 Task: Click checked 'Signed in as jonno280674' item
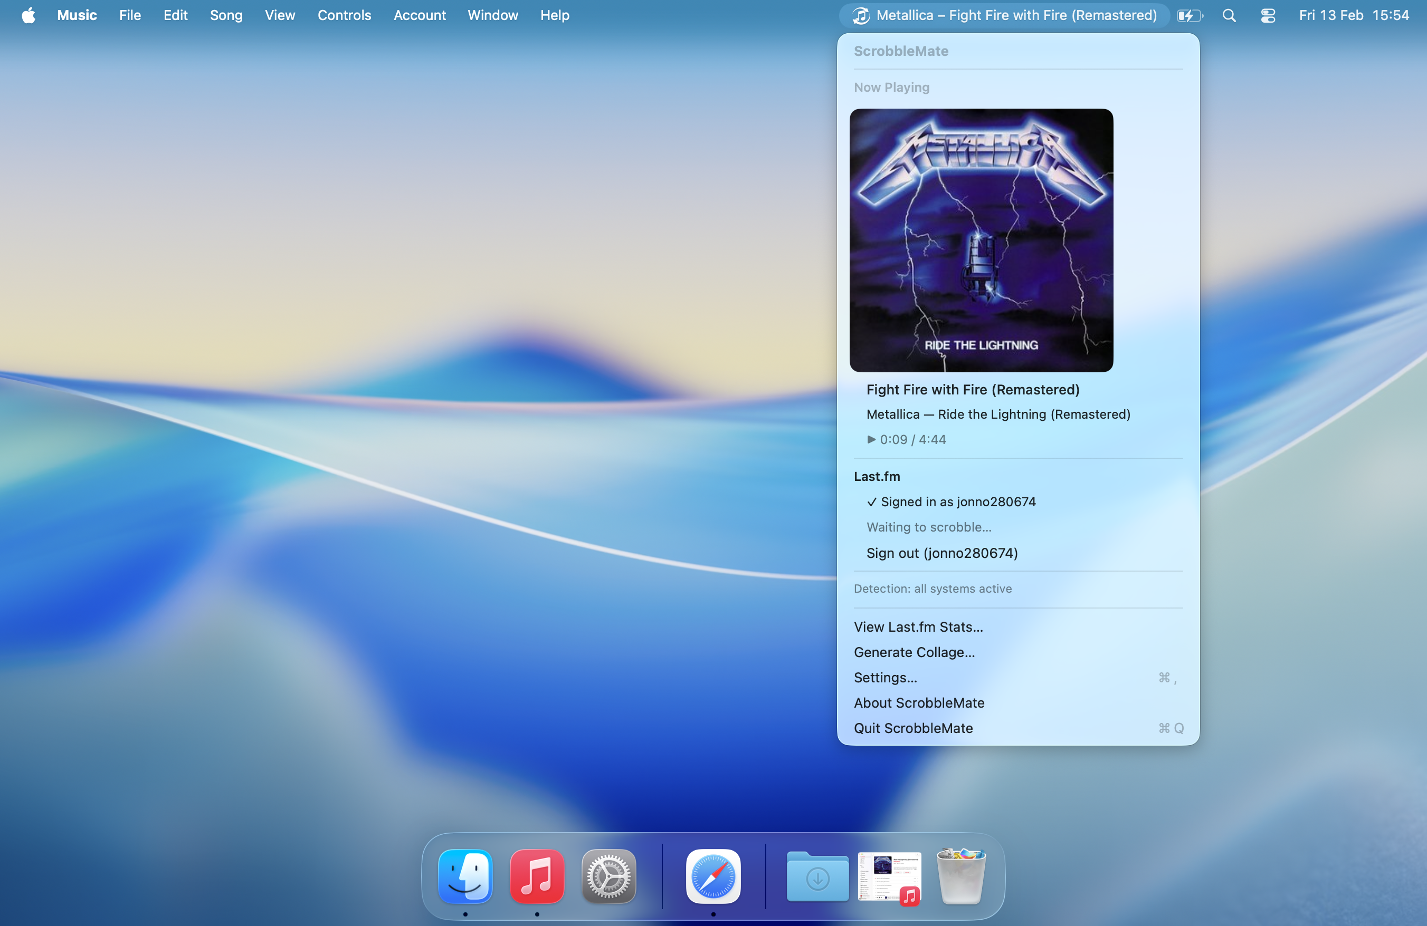pyautogui.click(x=951, y=502)
